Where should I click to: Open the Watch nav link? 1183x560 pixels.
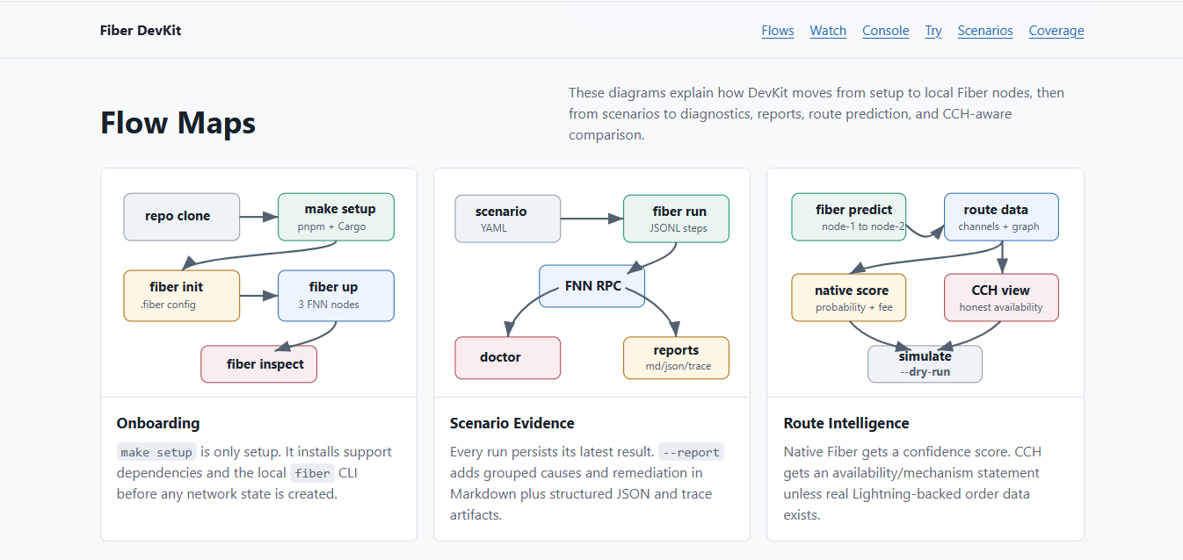pos(828,31)
